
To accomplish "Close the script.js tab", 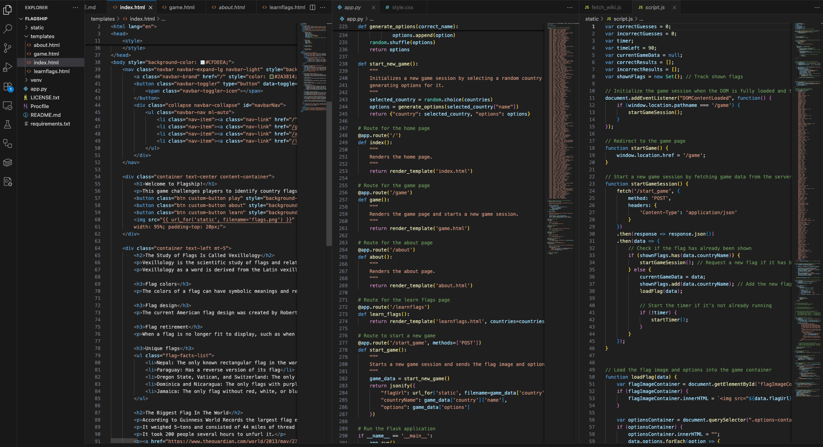I will (674, 8).
